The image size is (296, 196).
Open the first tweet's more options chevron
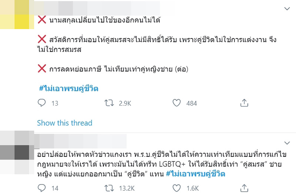[286, 9]
